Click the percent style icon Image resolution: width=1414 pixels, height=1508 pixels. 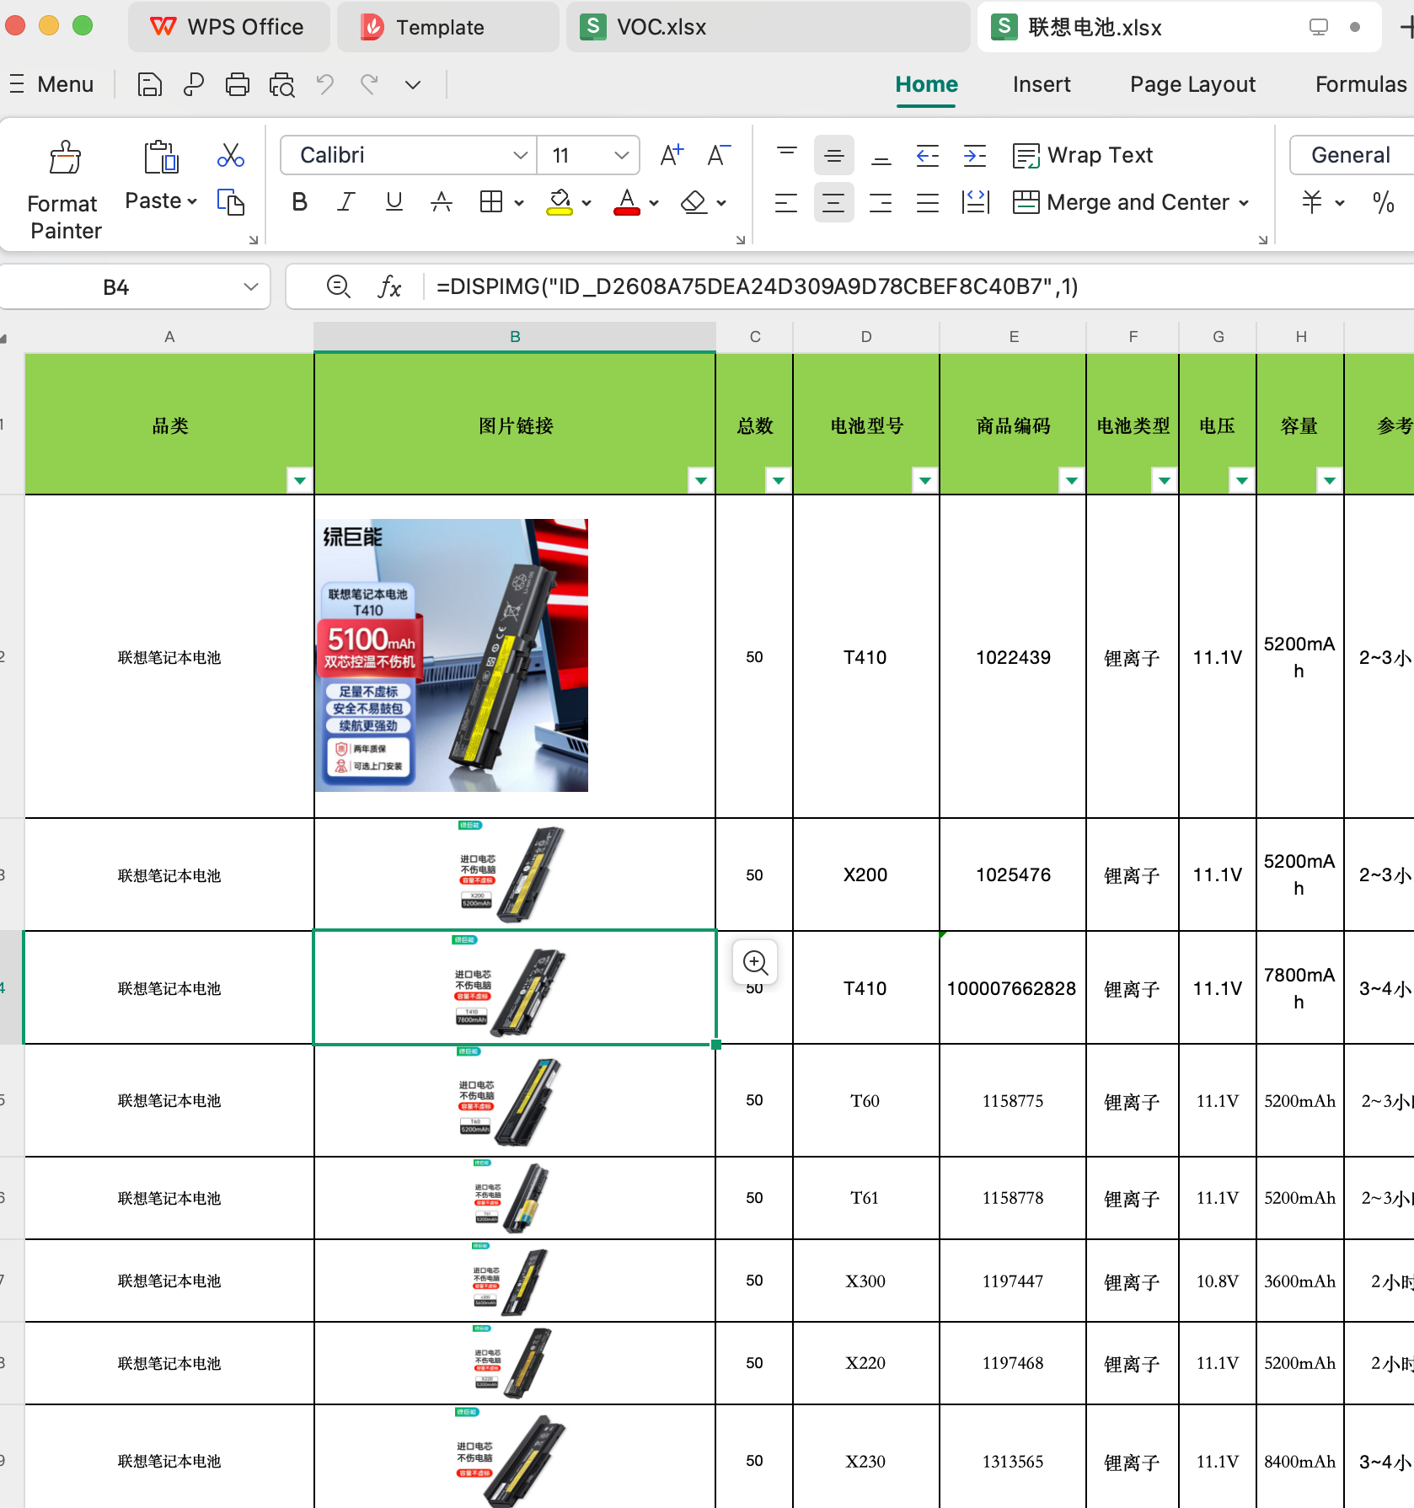tap(1383, 202)
